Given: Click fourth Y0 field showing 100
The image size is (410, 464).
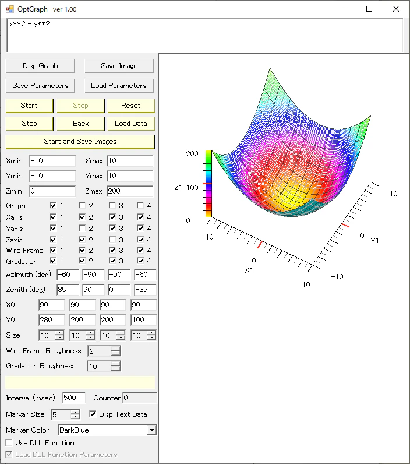Looking at the screenshot, I should (x=143, y=320).
